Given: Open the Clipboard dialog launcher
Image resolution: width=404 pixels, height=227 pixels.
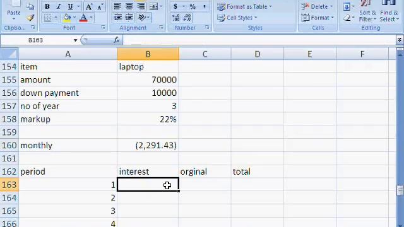Looking at the screenshot, I should (33, 27).
